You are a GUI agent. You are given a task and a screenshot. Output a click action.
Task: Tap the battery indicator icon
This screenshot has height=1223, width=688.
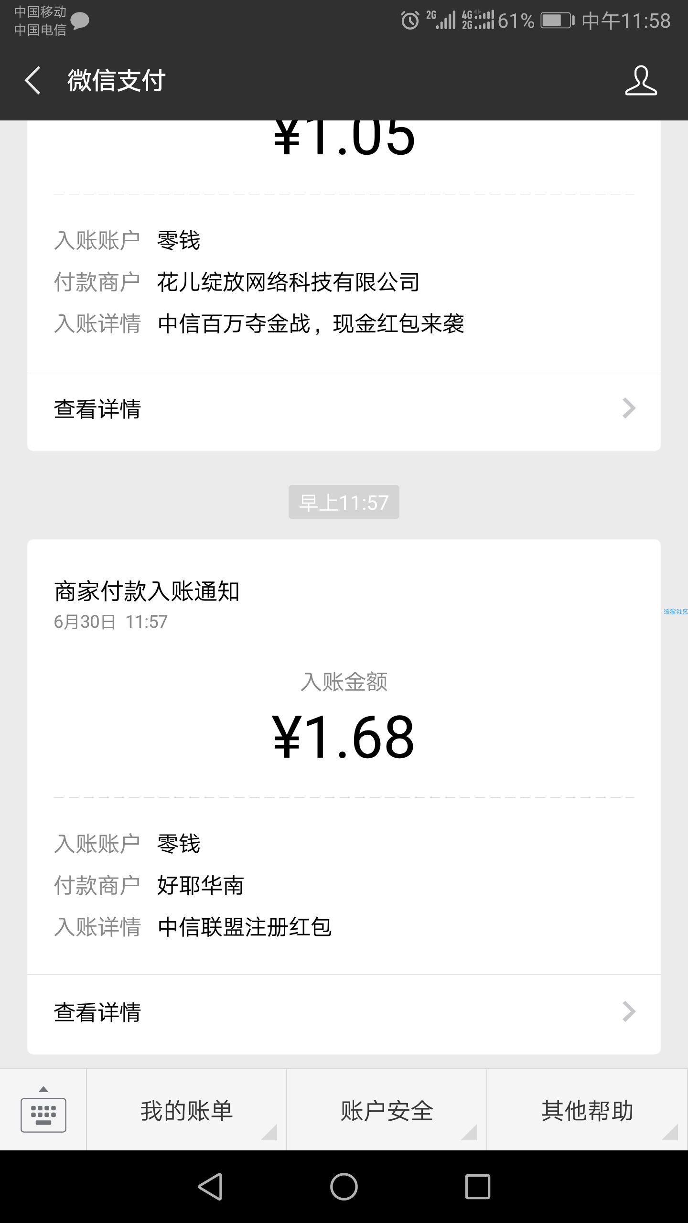(558, 21)
